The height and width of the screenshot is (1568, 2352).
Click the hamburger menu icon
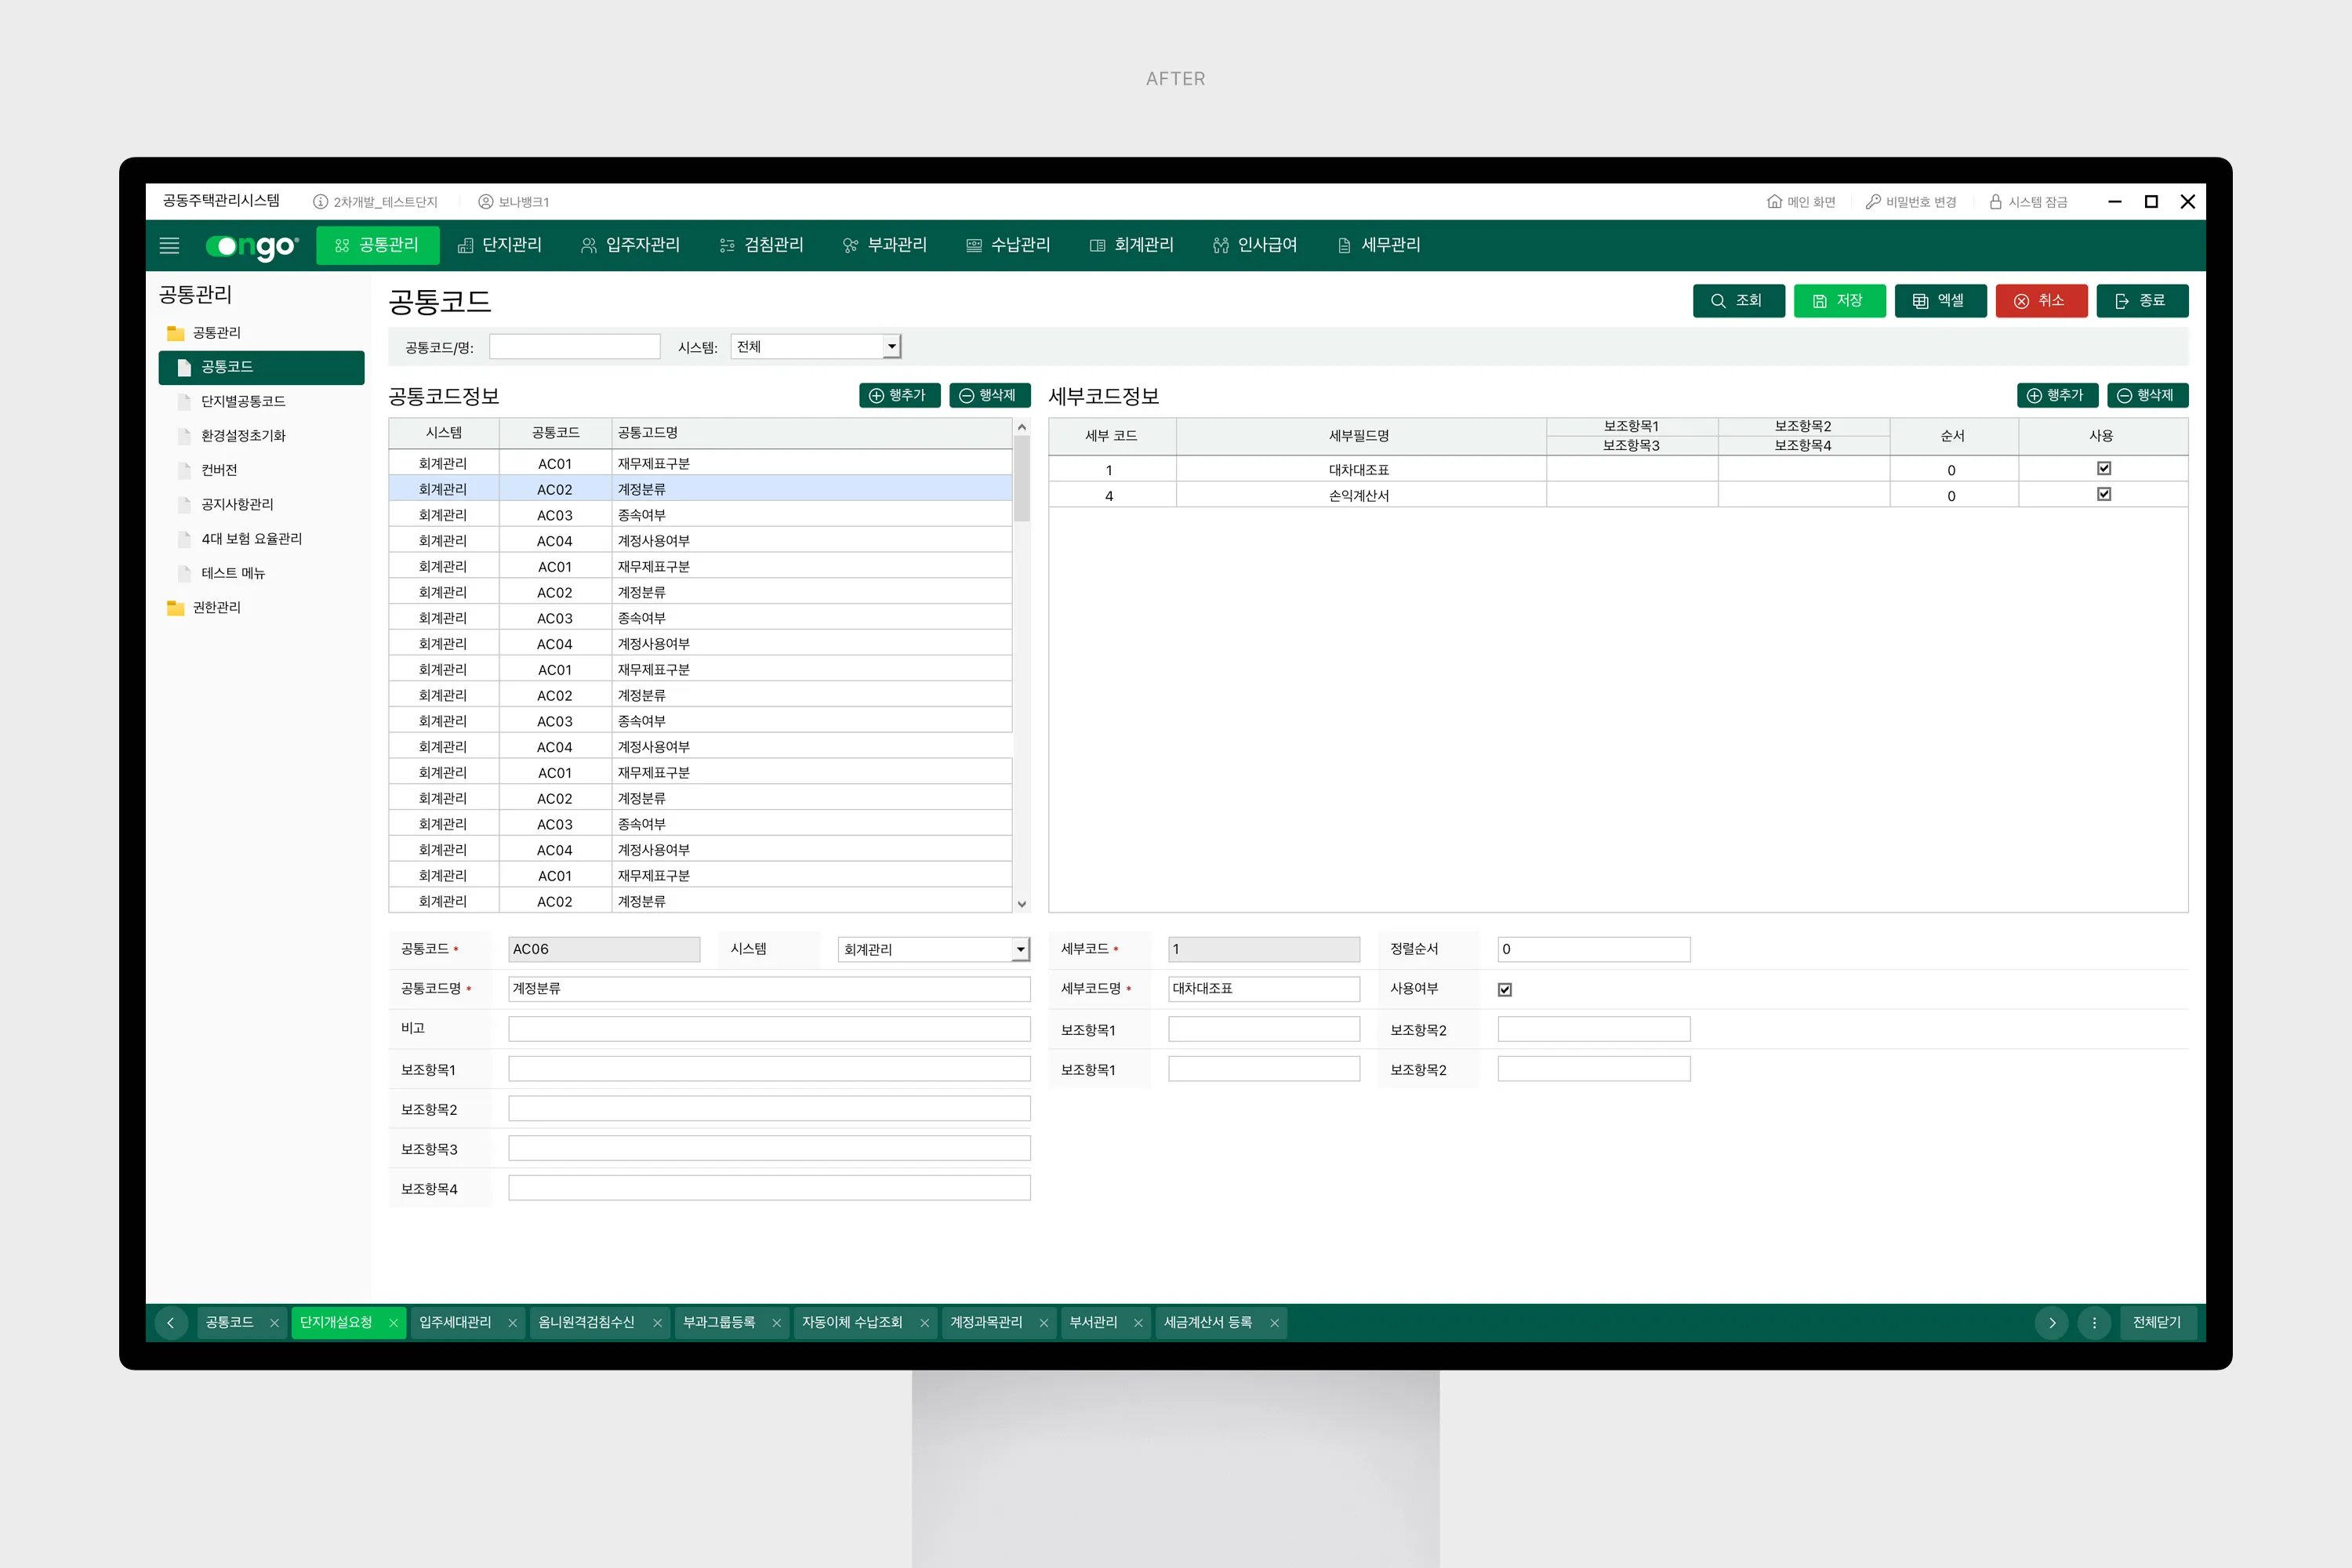point(169,245)
